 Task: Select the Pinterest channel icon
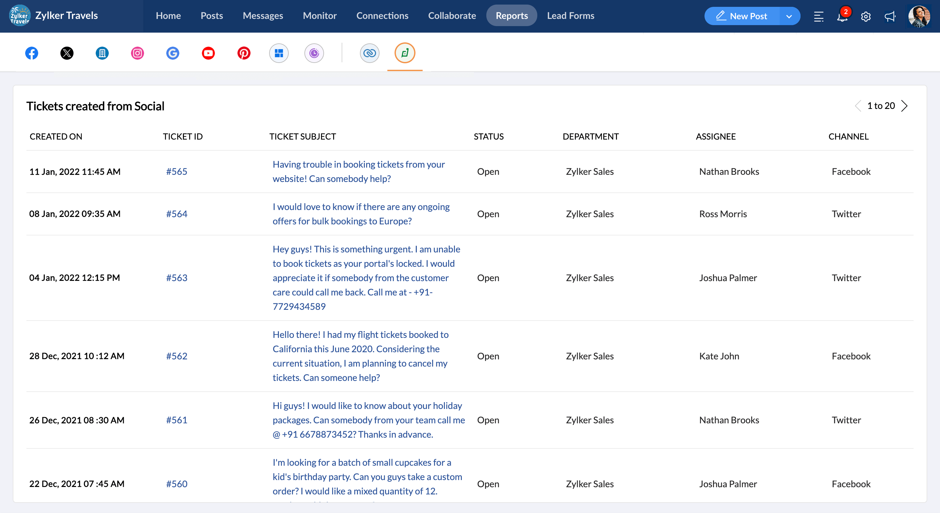pyautogui.click(x=244, y=53)
